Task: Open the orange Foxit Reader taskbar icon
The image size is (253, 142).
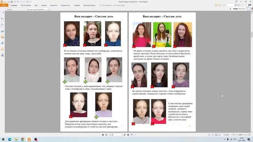Action: click(x=29, y=139)
